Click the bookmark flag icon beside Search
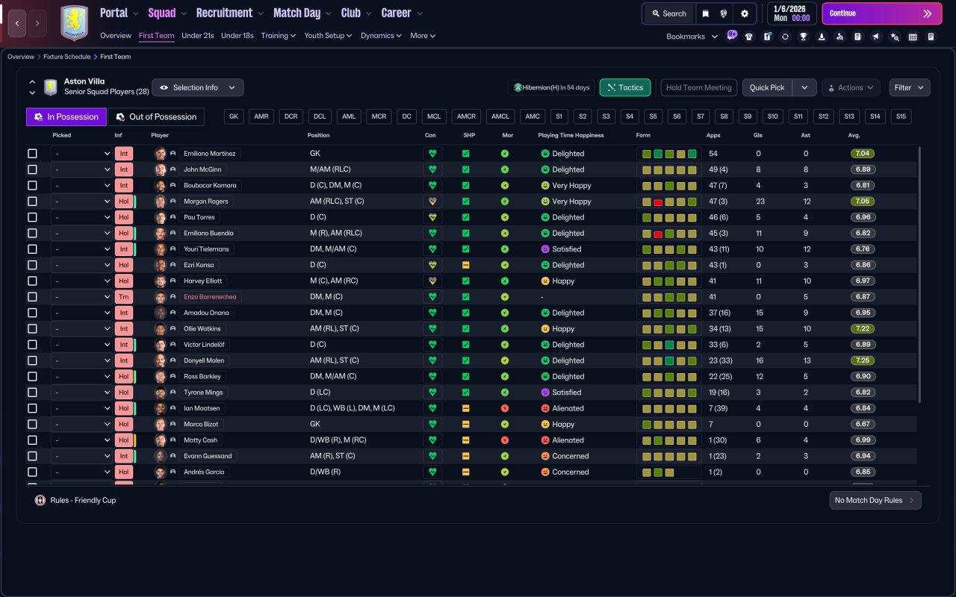 pos(705,13)
